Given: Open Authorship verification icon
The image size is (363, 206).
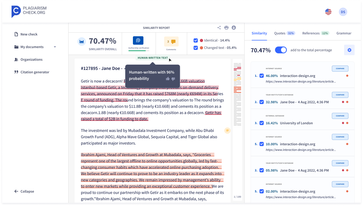Looking at the screenshot, I should pyautogui.click(x=138, y=40).
